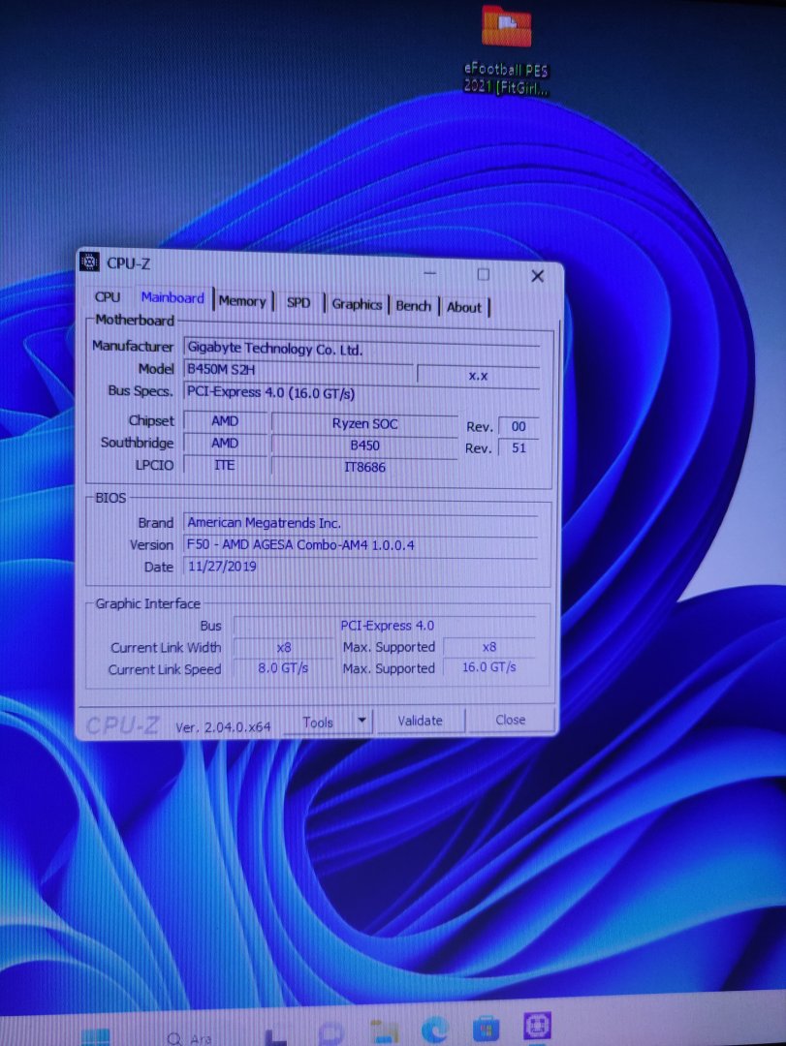Click the Southbridge Rev. value 51
The image size is (786, 1046).
[519, 447]
